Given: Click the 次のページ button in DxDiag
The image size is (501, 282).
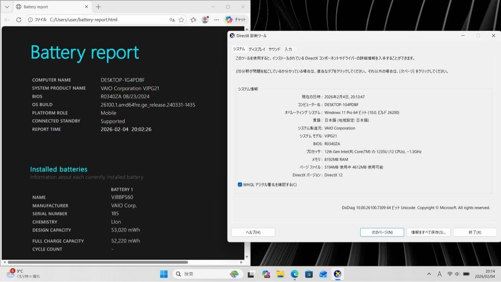Looking at the screenshot, I should [381, 232].
